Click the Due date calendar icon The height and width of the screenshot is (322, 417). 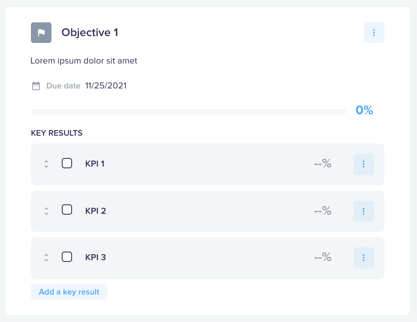(x=36, y=86)
